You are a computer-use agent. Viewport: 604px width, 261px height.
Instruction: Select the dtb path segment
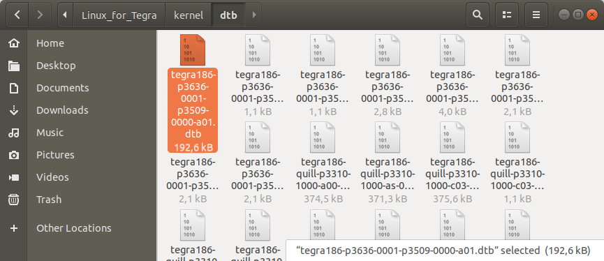pyautogui.click(x=229, y=15)
